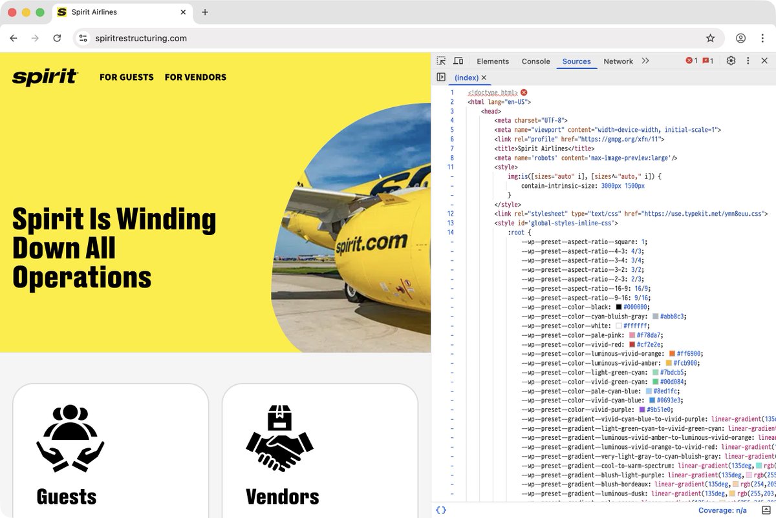776x518 pixels.
Task: Click the vivid-purple #9b51e0 swatch
Action: click(x=642, y=410)
